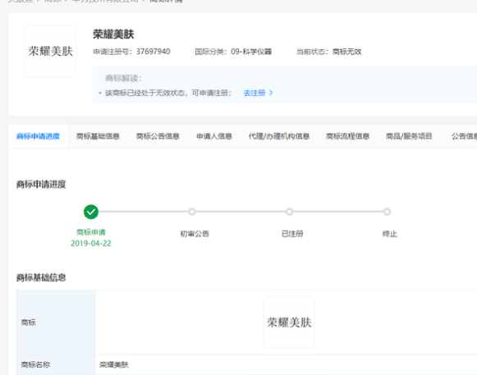Click the green checkmark 商标申请 step icon
The width and height of the screenshot is (477, 375).
[x=91, y=212]
